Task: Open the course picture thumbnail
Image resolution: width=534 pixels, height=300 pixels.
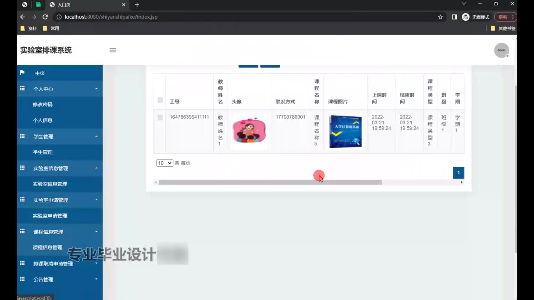Action: click(x=345, y=131)
